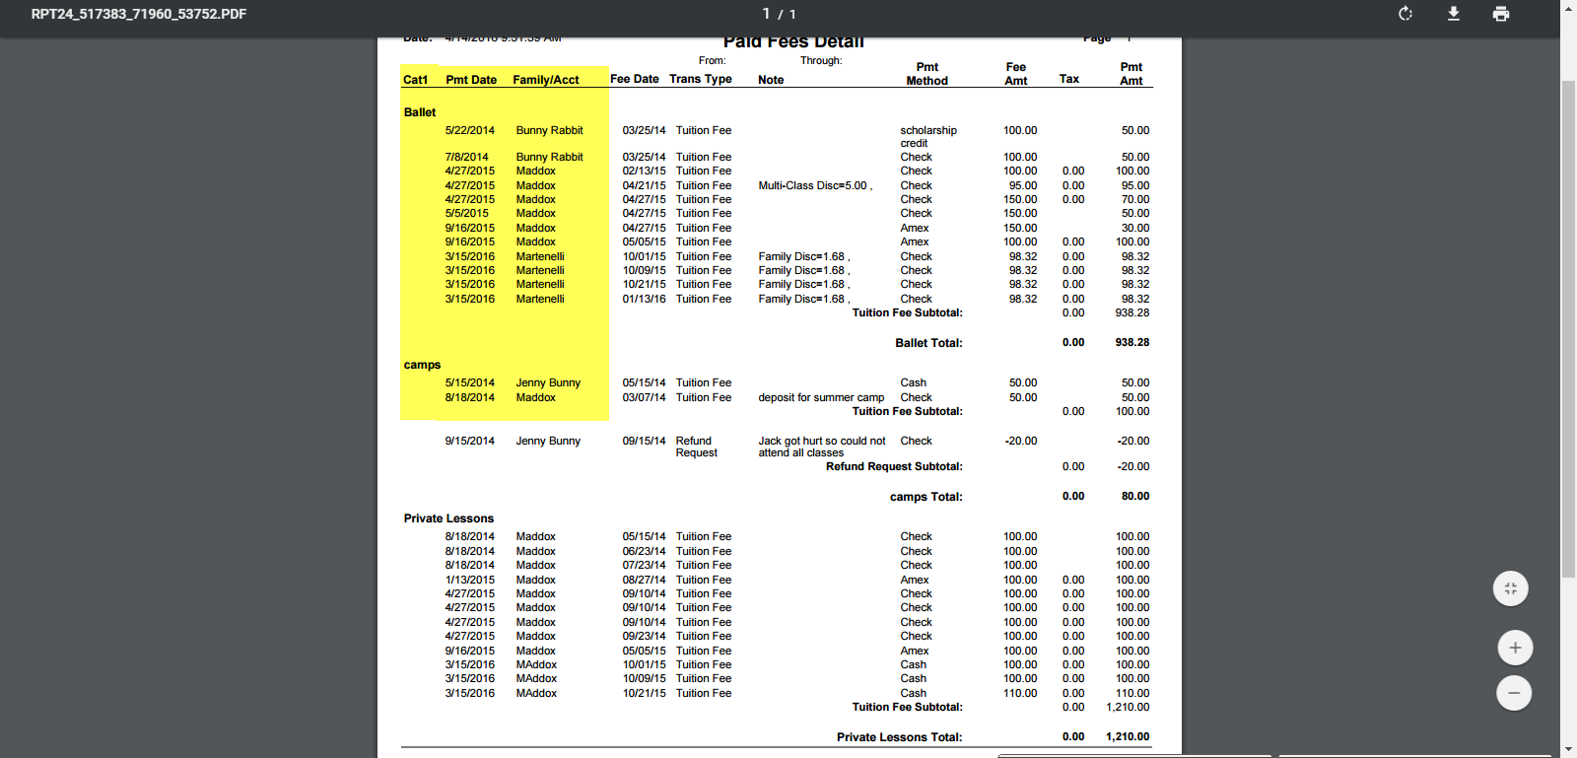
Task: Click the 06/23/14 fee date
Action: [644, 551]
